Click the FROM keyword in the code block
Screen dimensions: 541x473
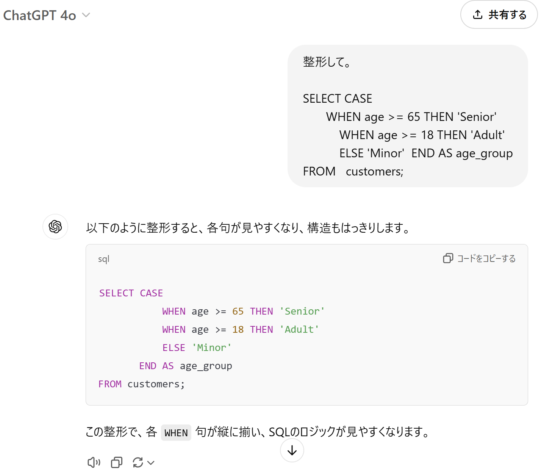pyautogui.click(x=110, y=384)
